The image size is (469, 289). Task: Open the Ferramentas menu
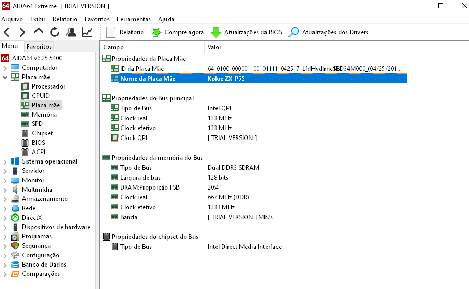click(134, 19)
